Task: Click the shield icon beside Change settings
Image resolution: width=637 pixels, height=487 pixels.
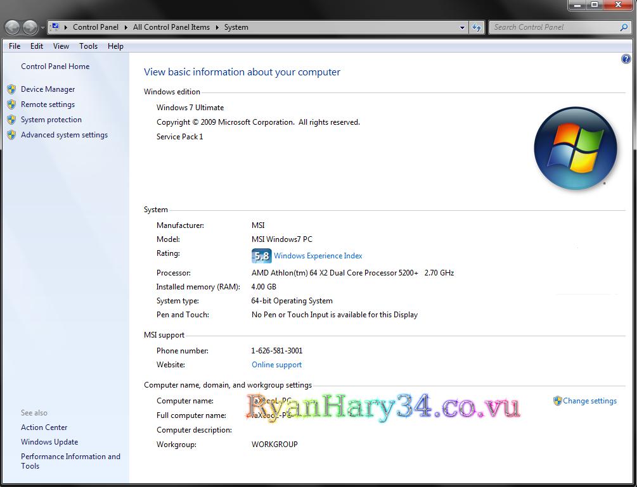Action: [x=557, y=401]
